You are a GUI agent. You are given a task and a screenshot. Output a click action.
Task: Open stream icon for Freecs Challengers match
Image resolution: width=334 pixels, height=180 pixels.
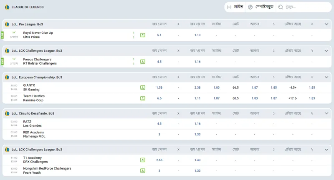click(143, 62)
